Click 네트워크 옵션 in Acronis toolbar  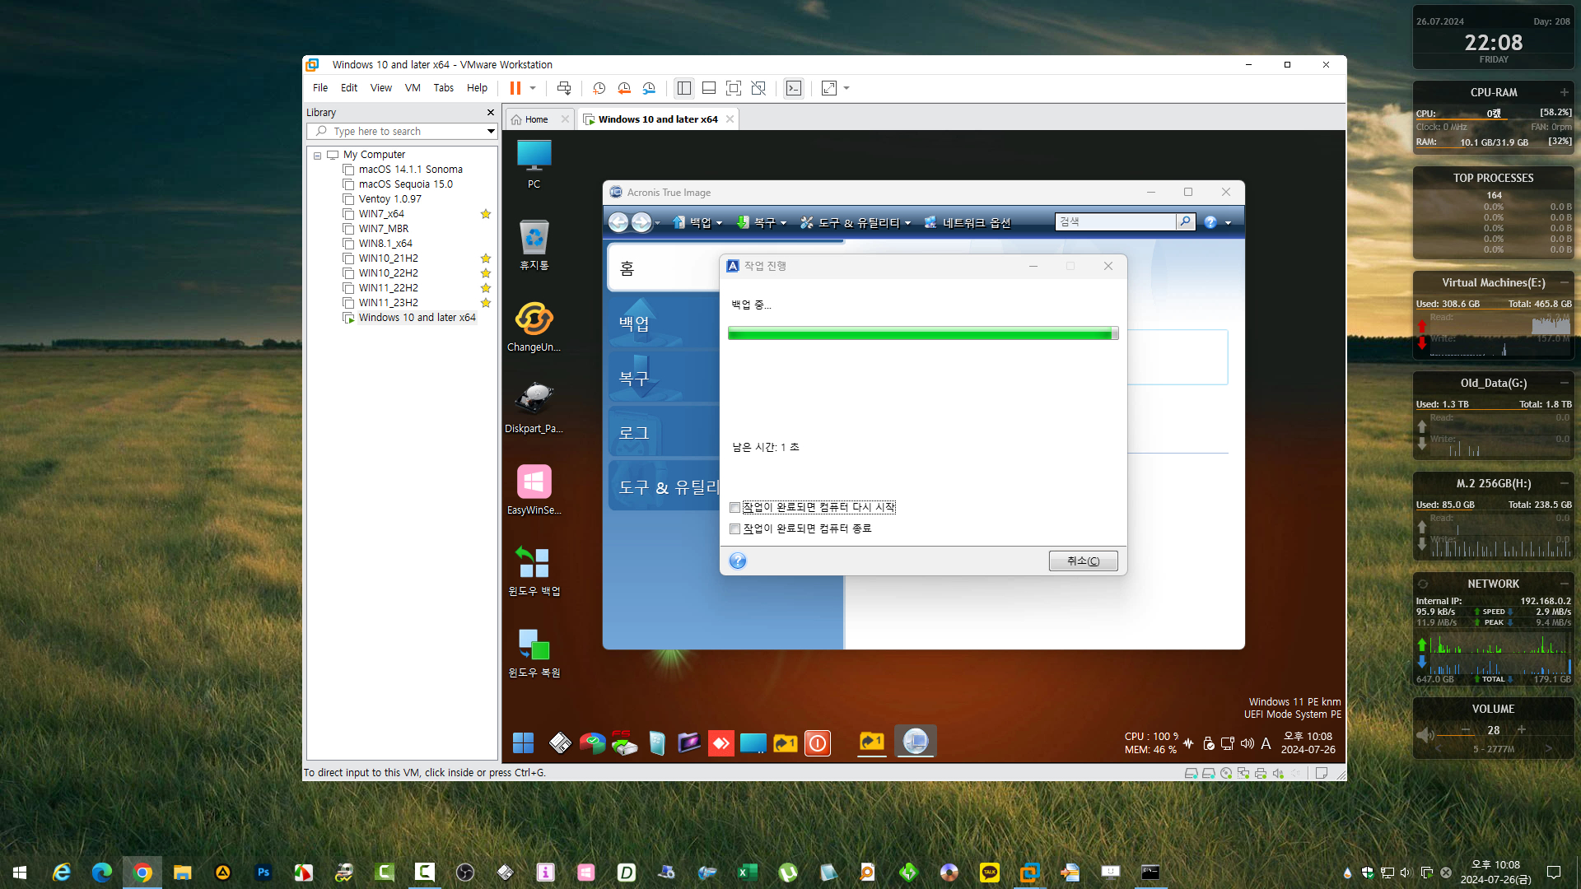point(968,222)
